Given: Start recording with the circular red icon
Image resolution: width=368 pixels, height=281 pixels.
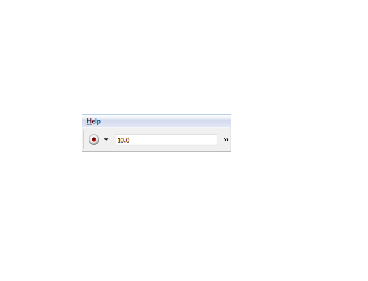Looking at the screenshot, I should [94, 140].
